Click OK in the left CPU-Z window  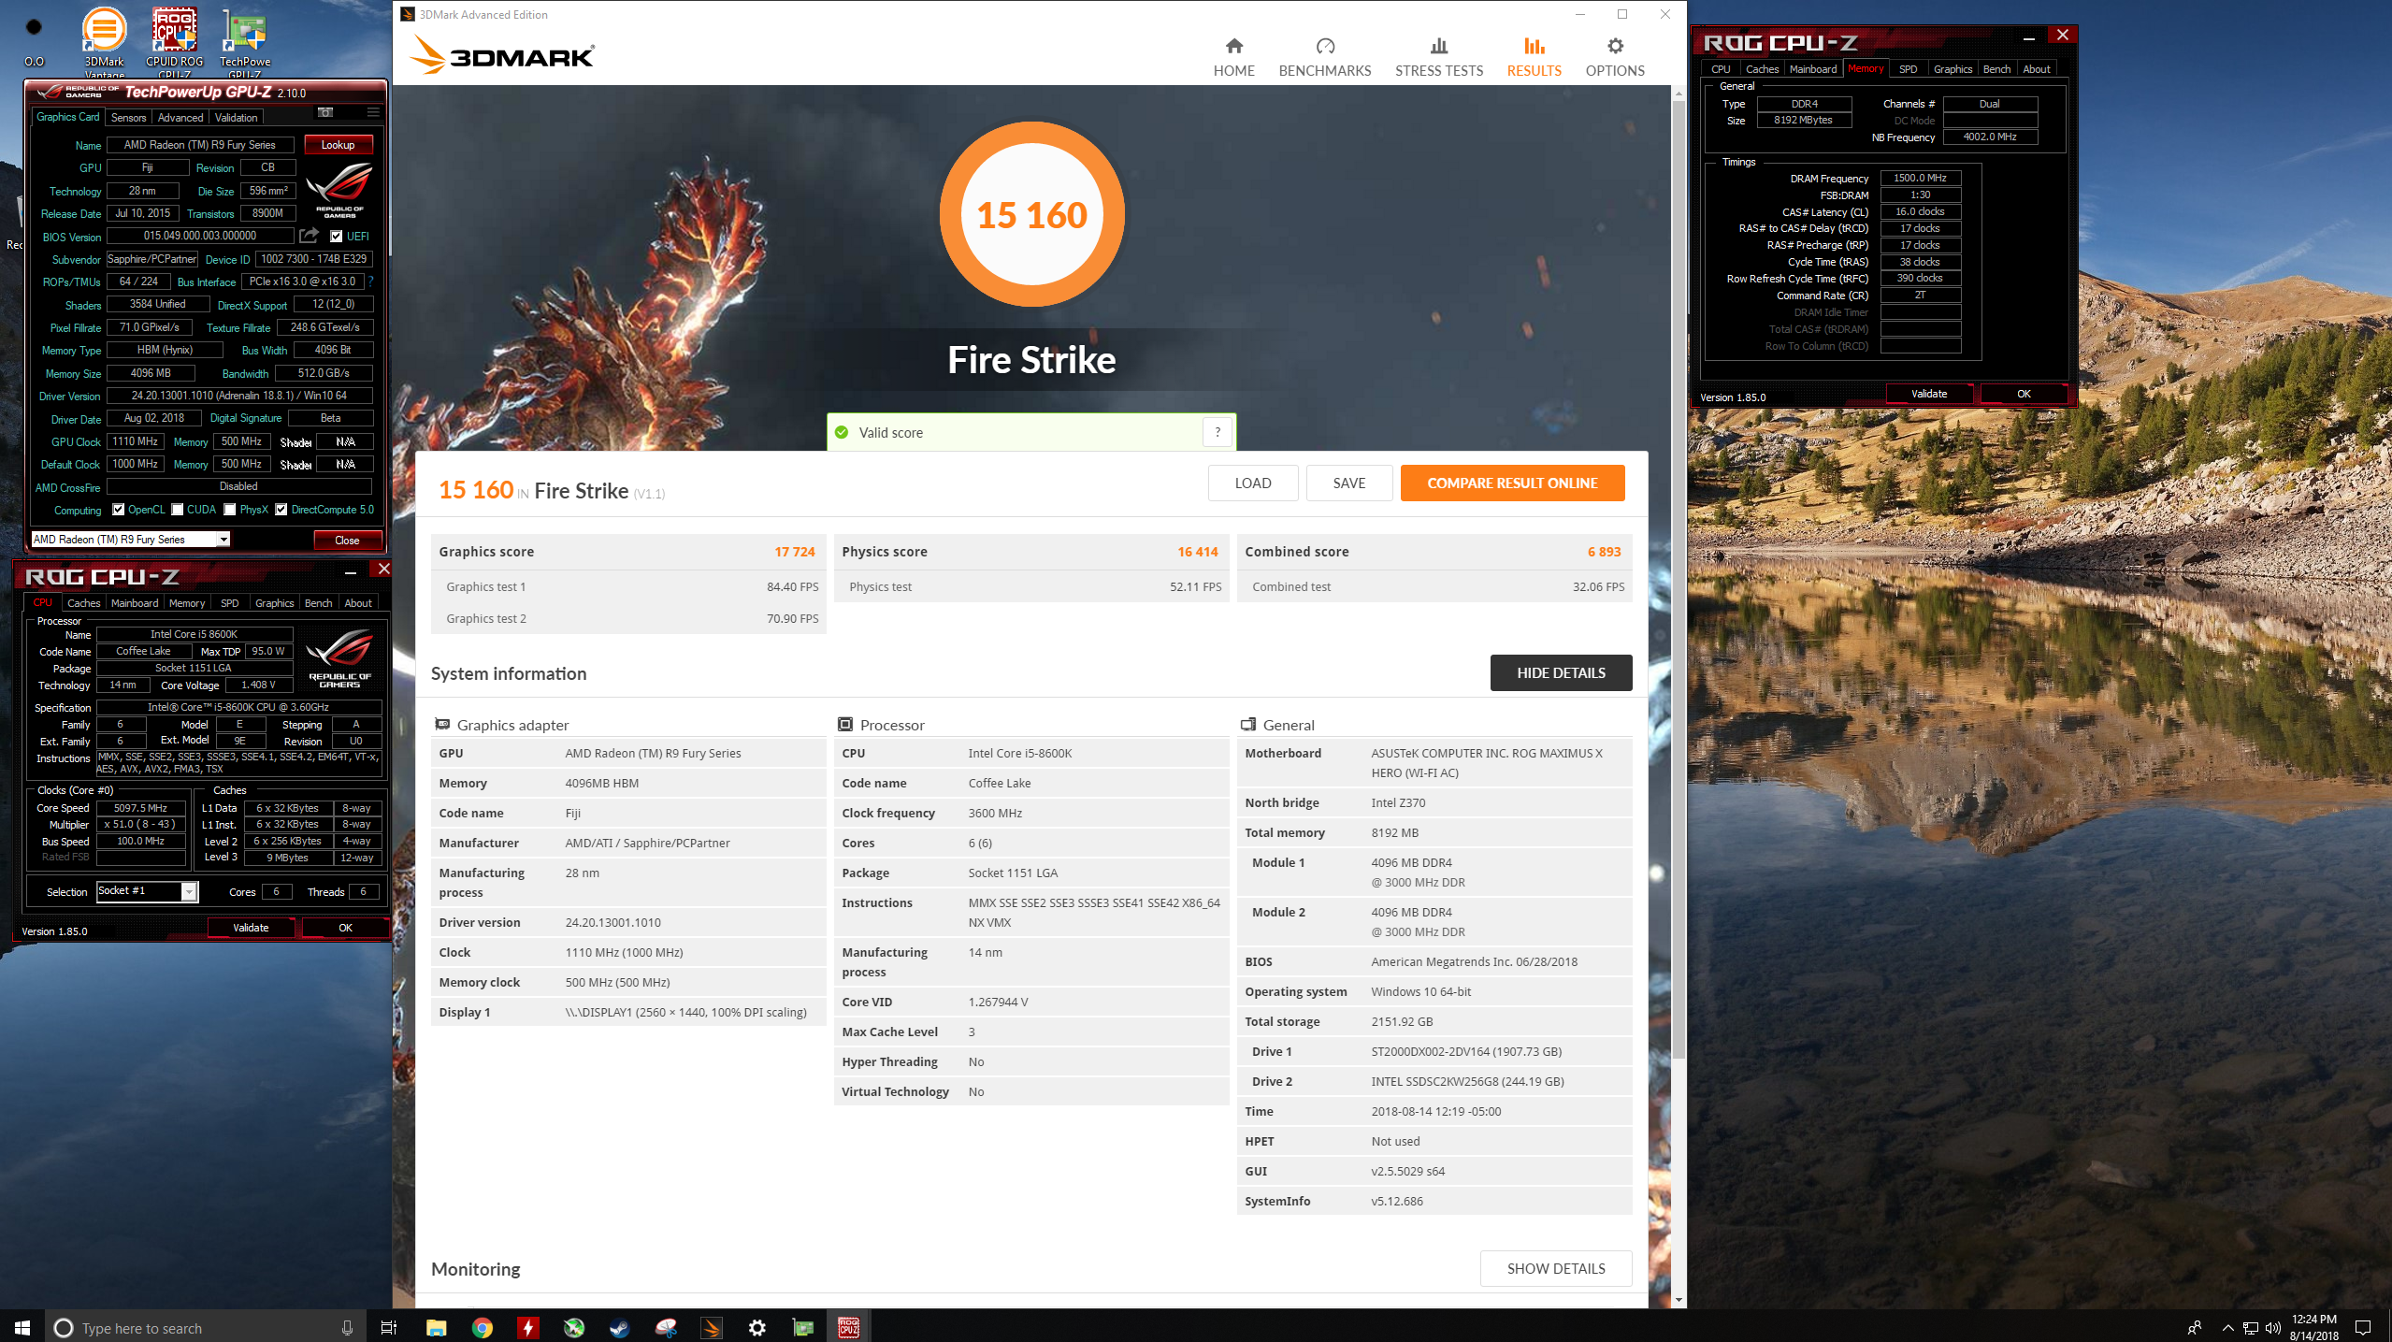345,928
